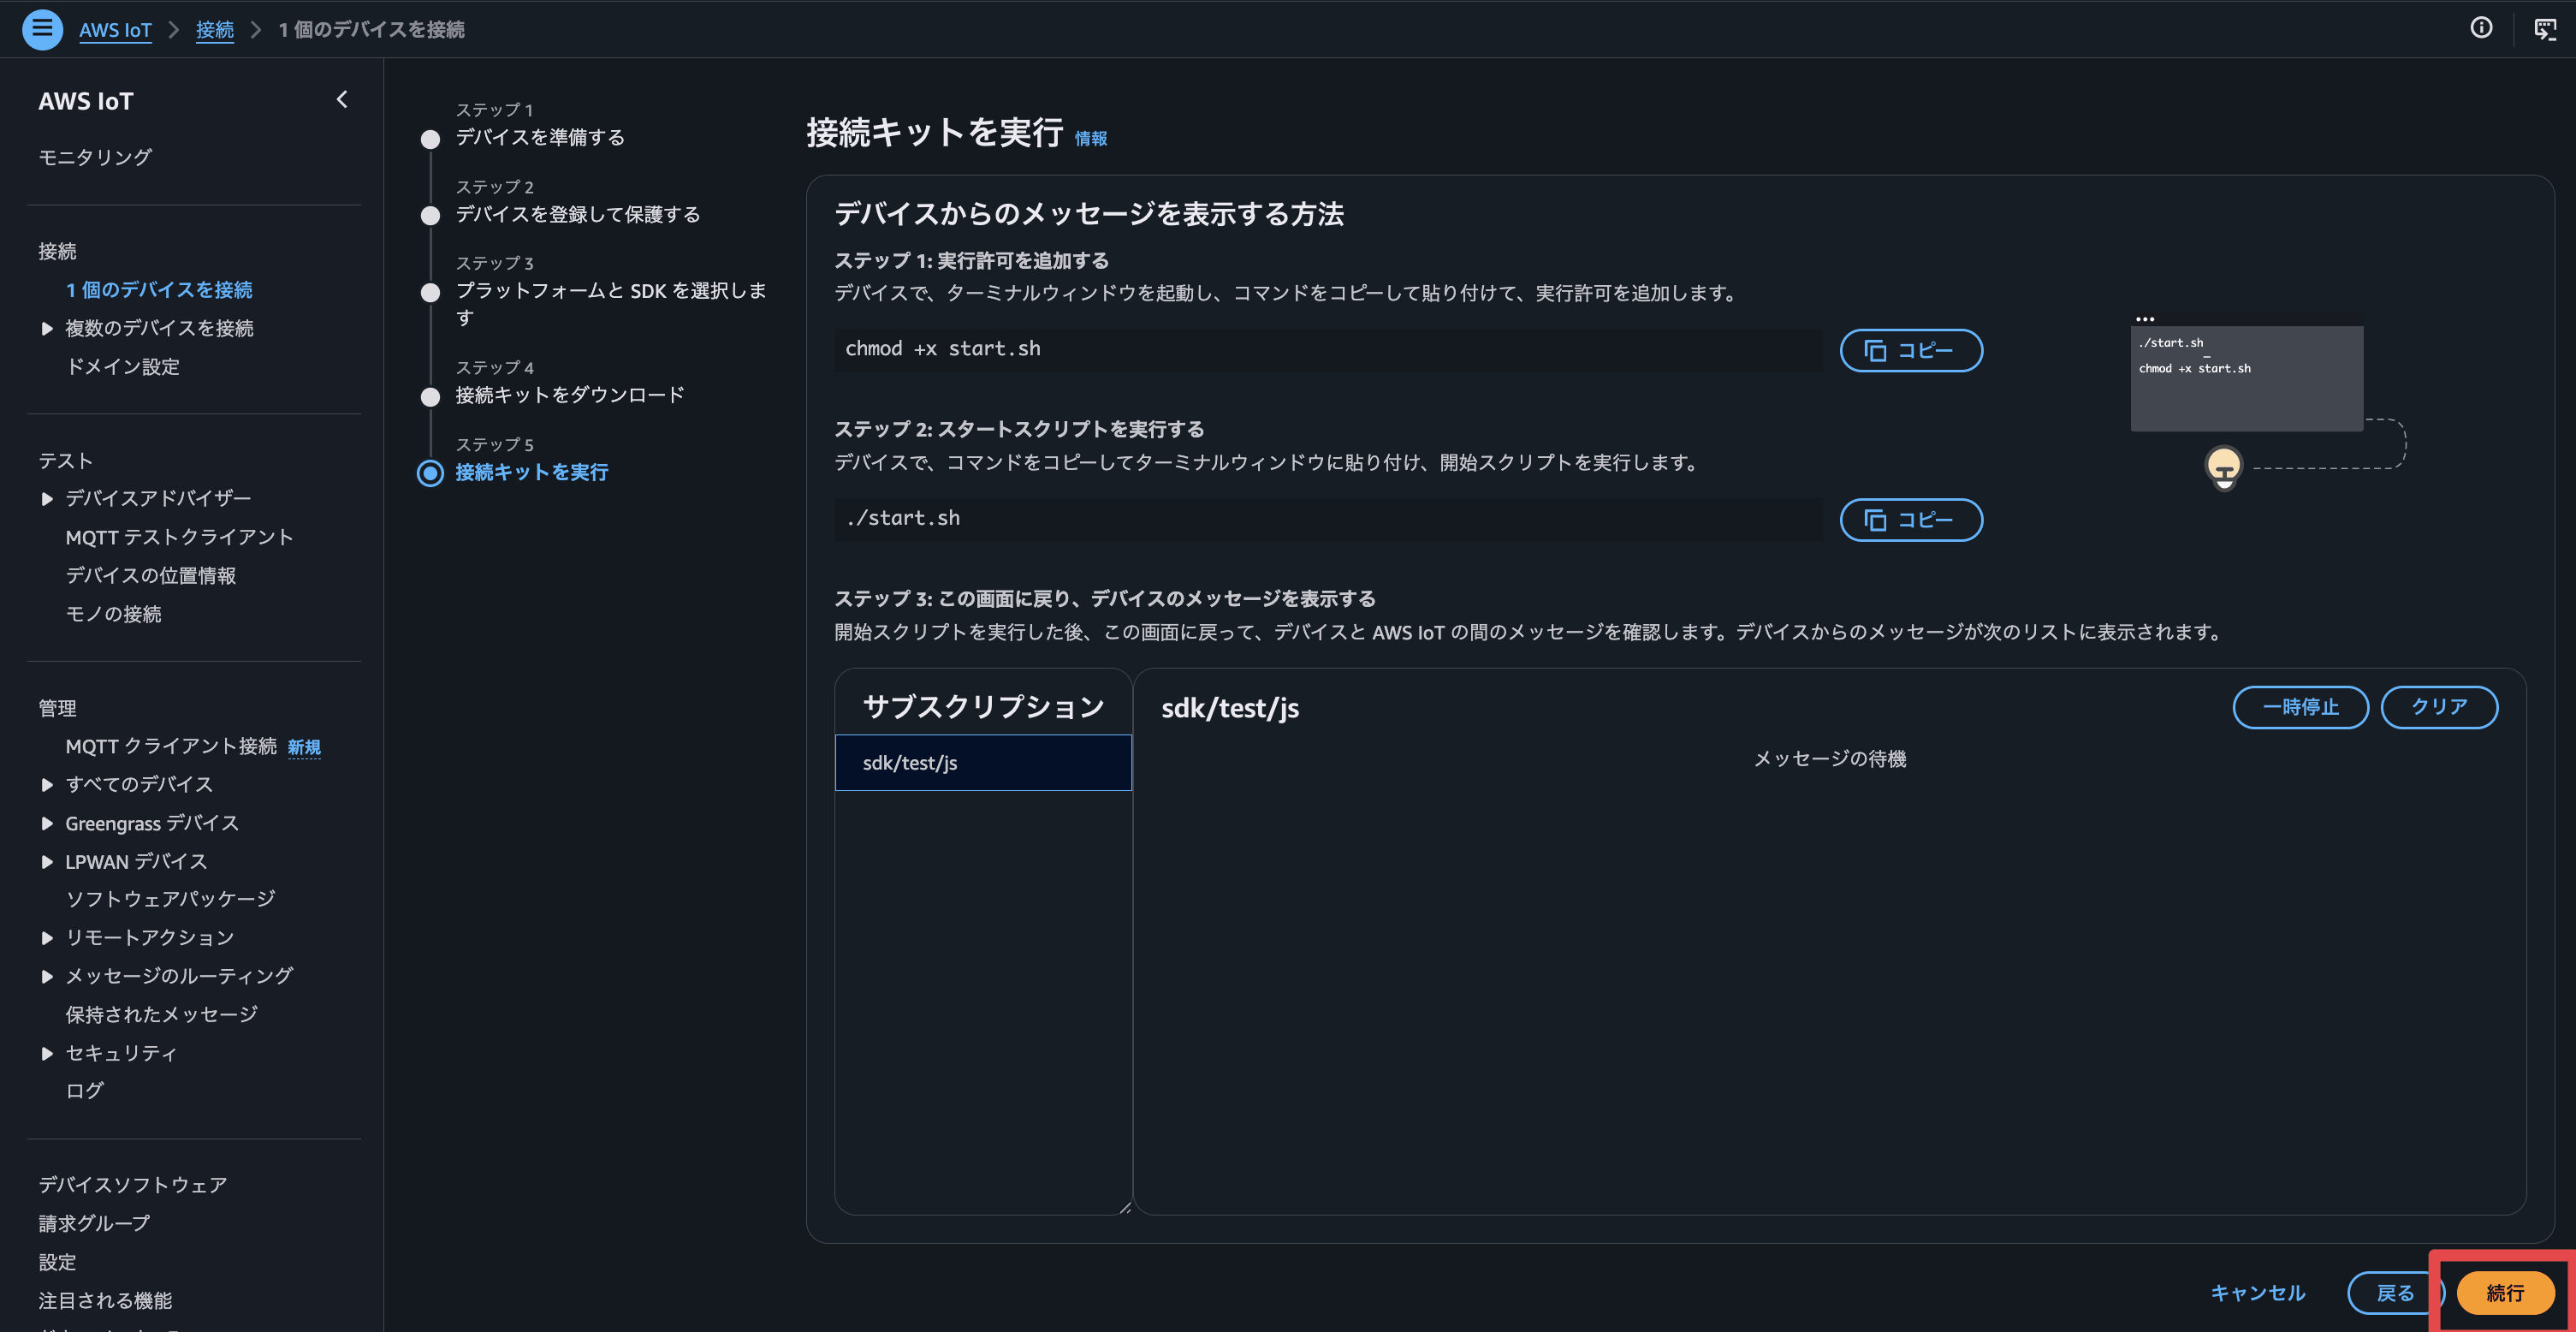Click 新規 badge beside MQTT クライアント接続

click(x=304, y=747)
